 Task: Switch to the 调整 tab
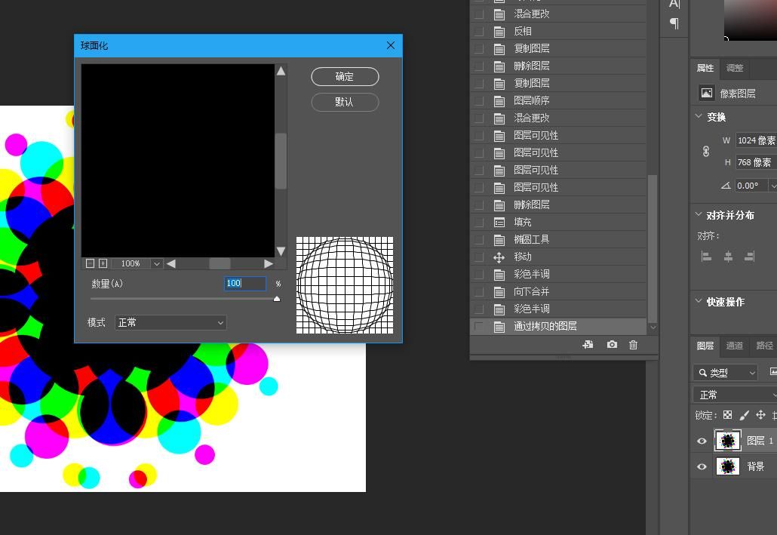tap(735, 68)
